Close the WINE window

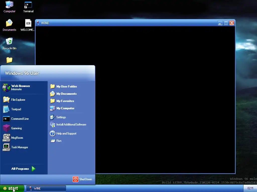pos(232,23)
